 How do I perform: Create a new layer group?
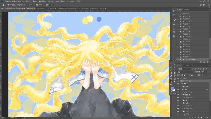click(x=201, y=117)
